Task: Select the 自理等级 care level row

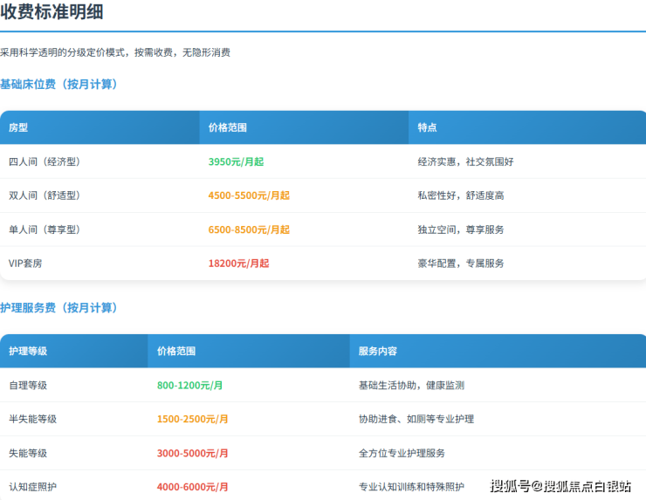Action: [x=28, y=385]
